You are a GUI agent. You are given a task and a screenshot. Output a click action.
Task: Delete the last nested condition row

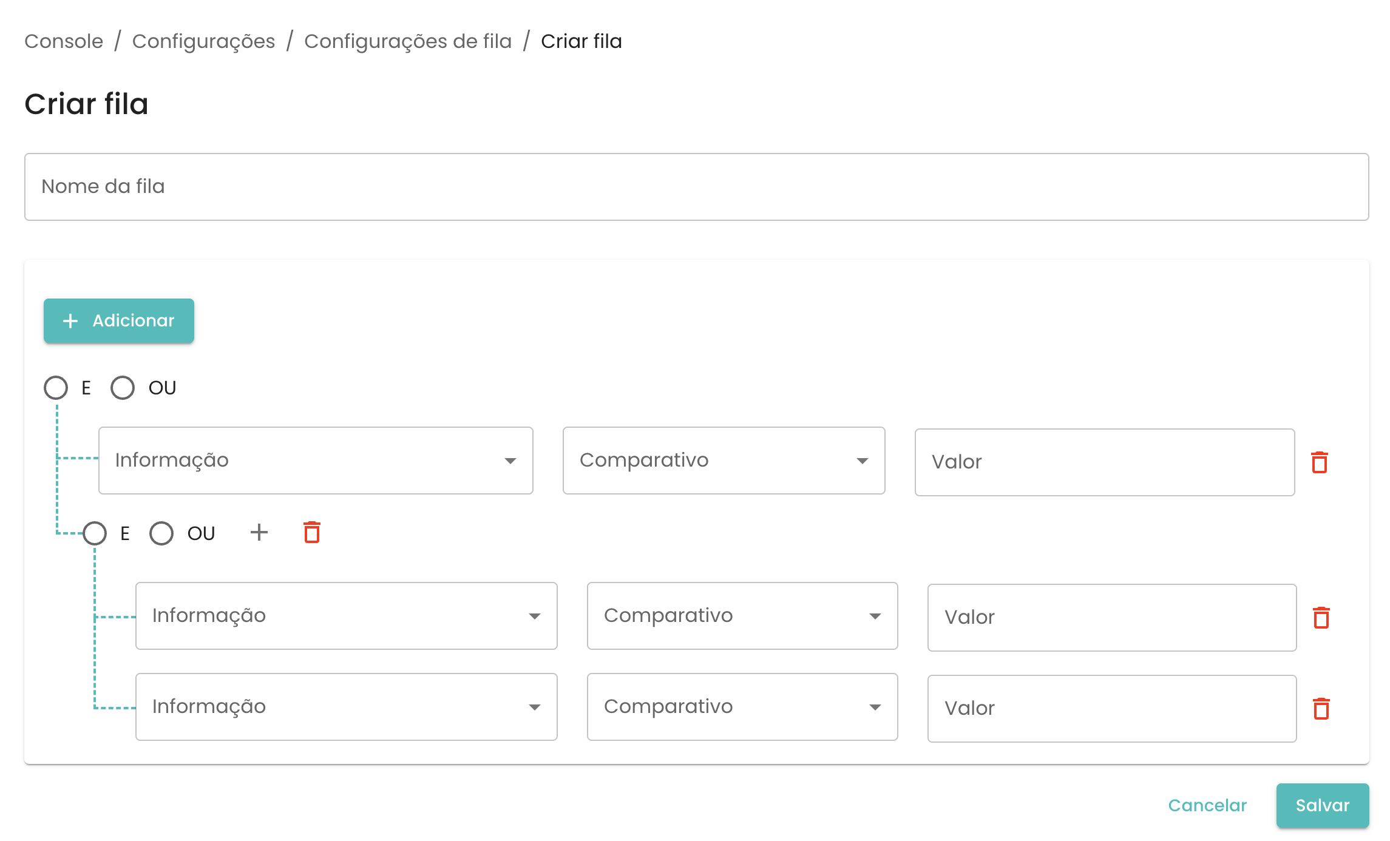pos(1321,709)
